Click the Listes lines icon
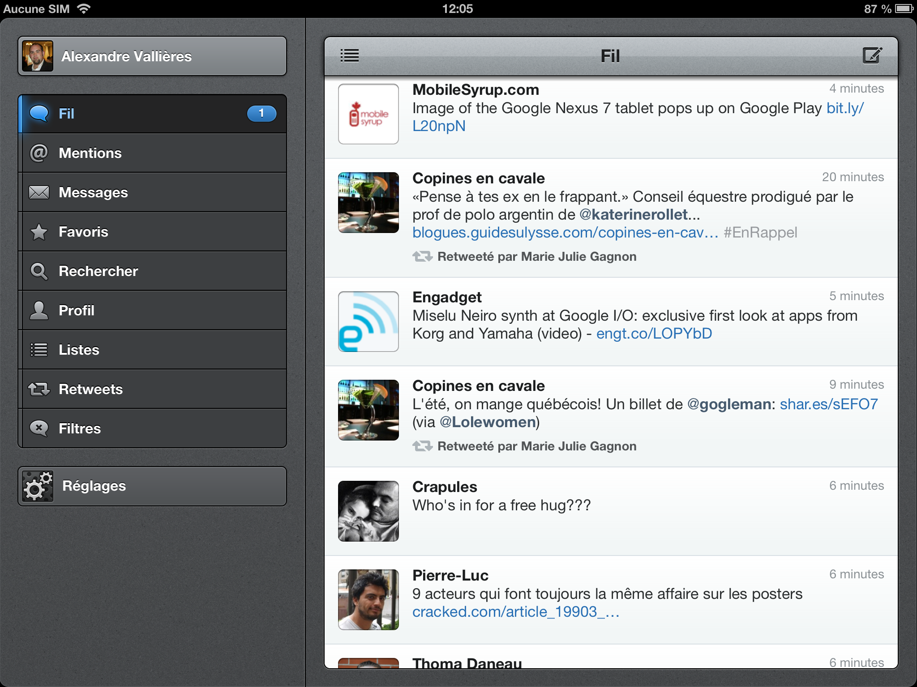 39,350
